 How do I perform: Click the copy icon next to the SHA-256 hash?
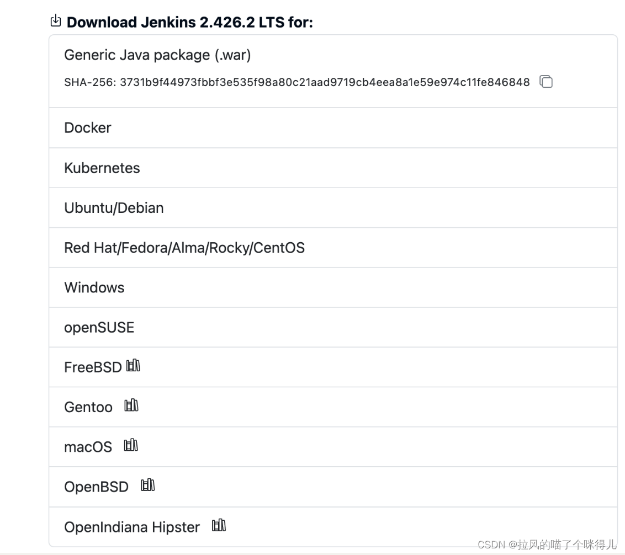tap(546, 82)
